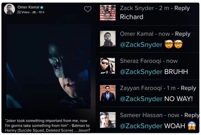Open Sheraz Farooqi's comment avatar

(x=108, y=66)
